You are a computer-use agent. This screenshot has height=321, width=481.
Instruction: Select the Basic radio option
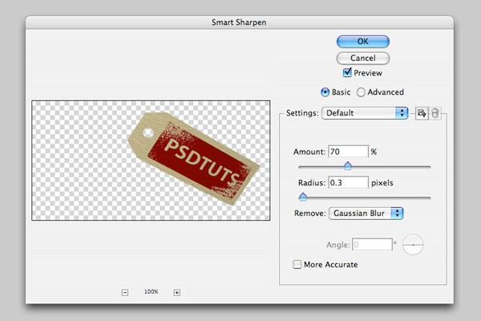pyautogui.click(x=325, y=91)
